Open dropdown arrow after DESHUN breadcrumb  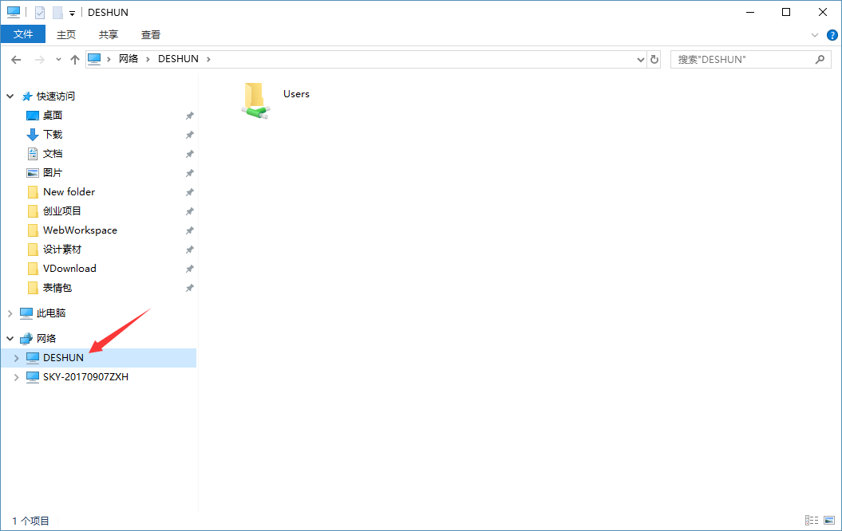tap(208, 59)
